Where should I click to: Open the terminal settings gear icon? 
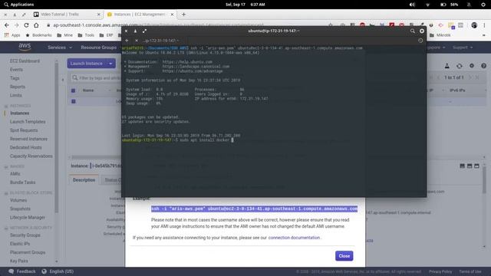click(x=422, y=31)
